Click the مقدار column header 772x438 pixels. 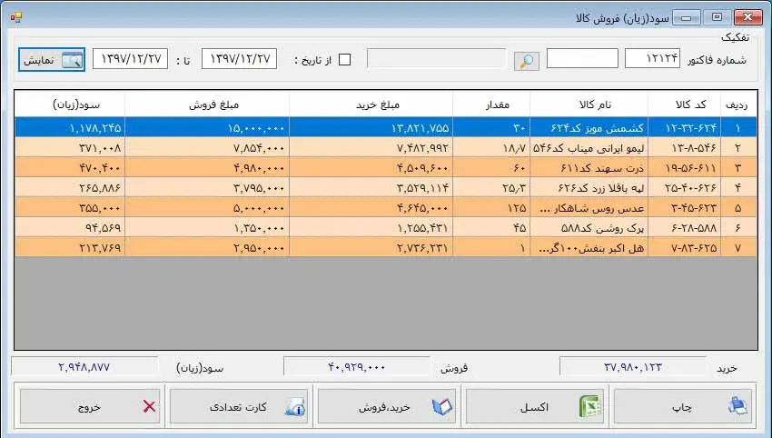click(x=491, y=105)
